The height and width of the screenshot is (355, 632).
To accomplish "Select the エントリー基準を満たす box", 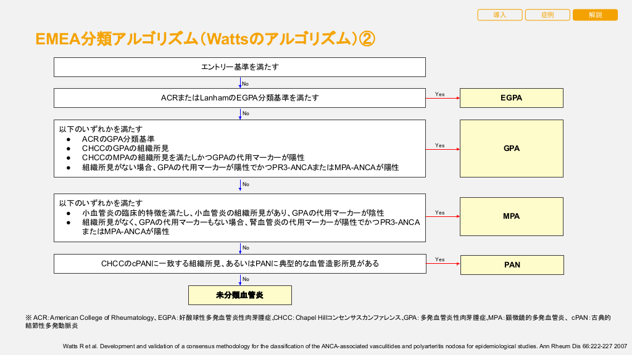I will (239, 67).
